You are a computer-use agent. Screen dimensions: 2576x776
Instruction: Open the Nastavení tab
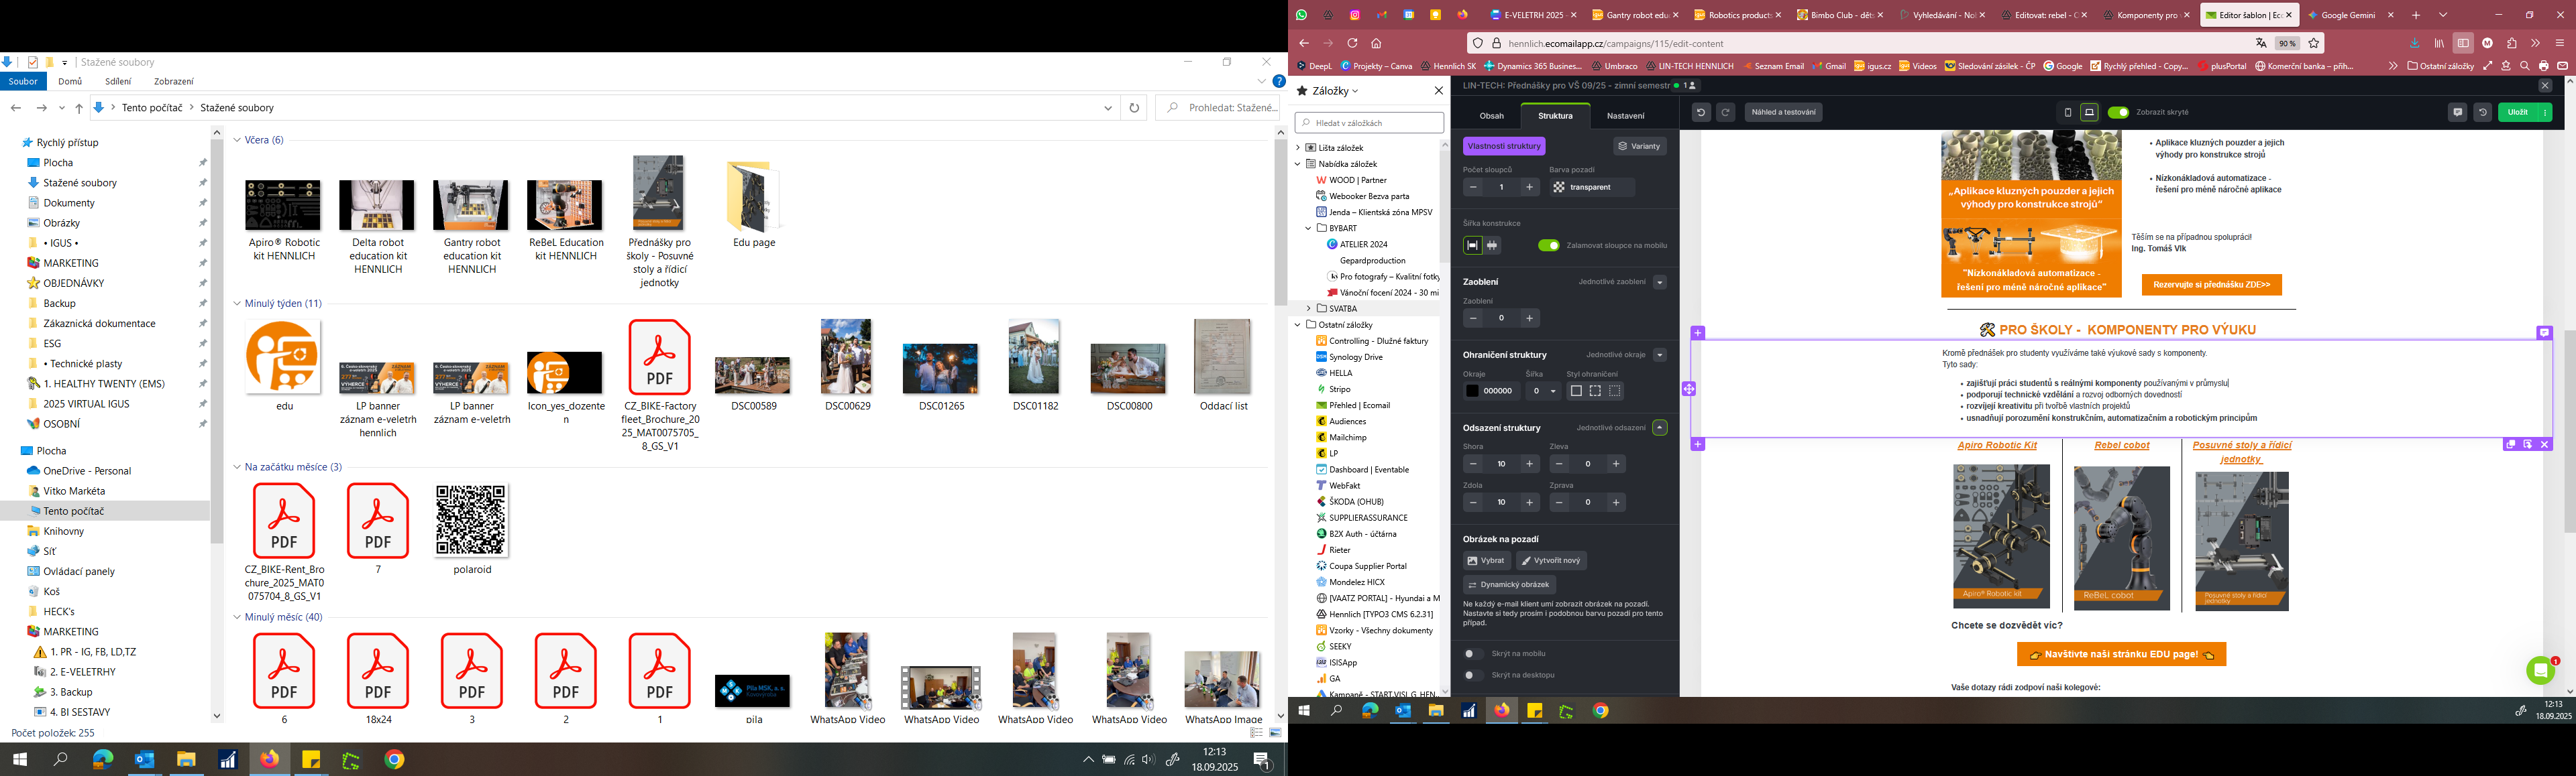click(x=1625, y=116)
